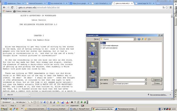Insert a text box from drawing toolbar
Viewport: 177px width, 111px height.
[41, 102]
